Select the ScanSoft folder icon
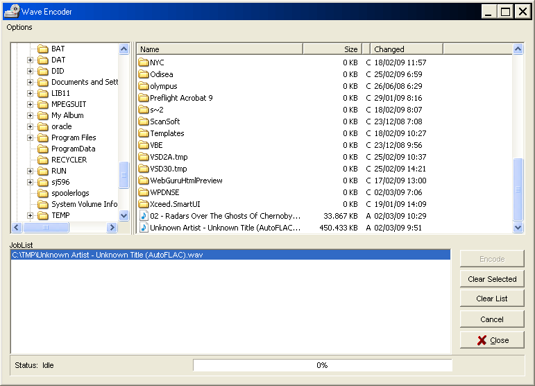Image resolution: width=535 pixels, height=386 pixels. point(144,121)
